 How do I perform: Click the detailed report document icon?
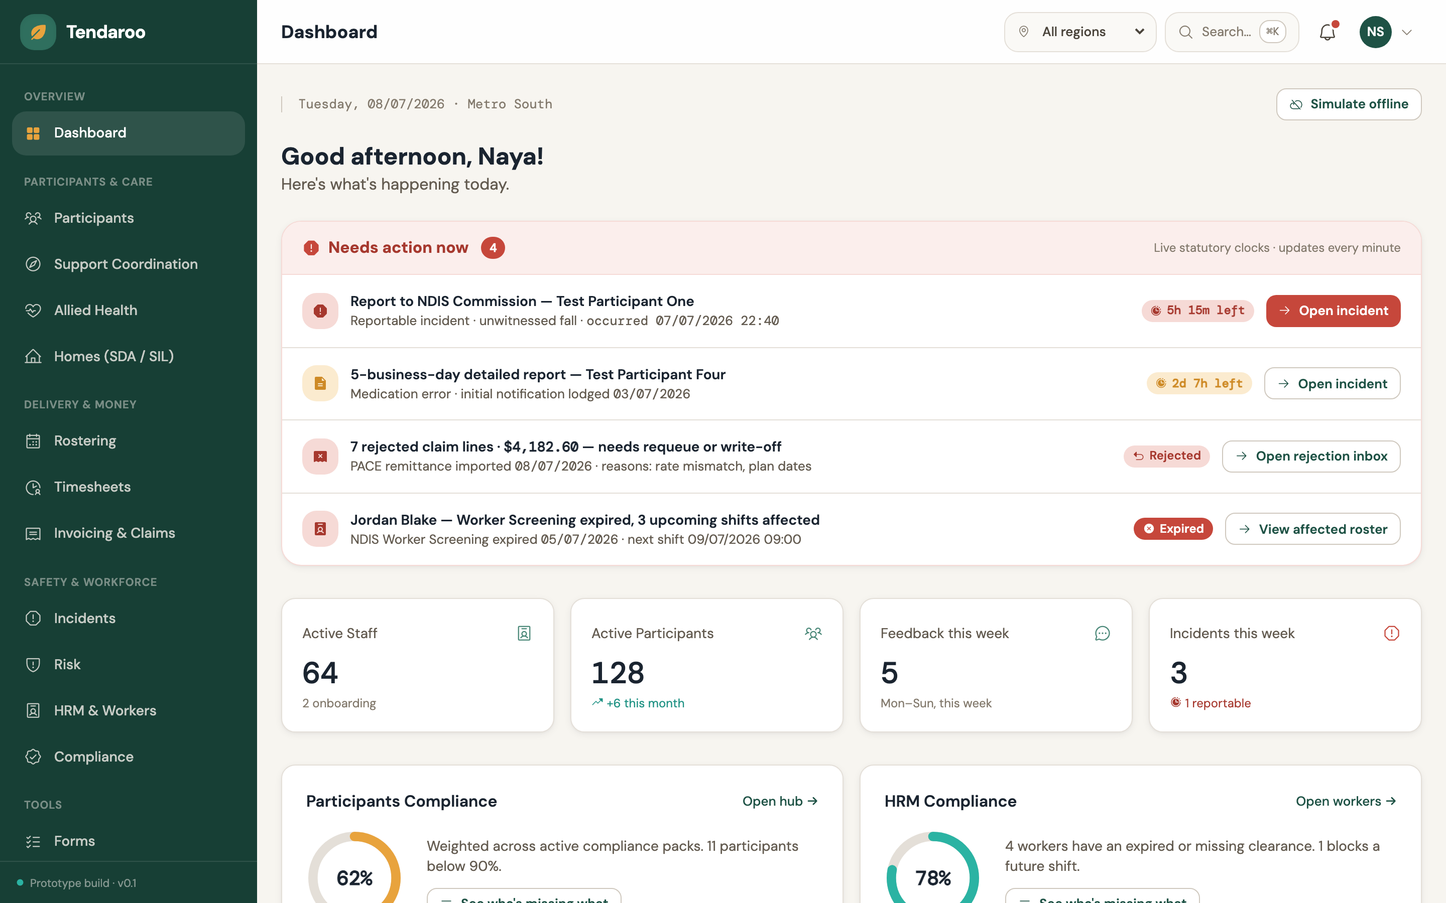[x=320, y=383]
